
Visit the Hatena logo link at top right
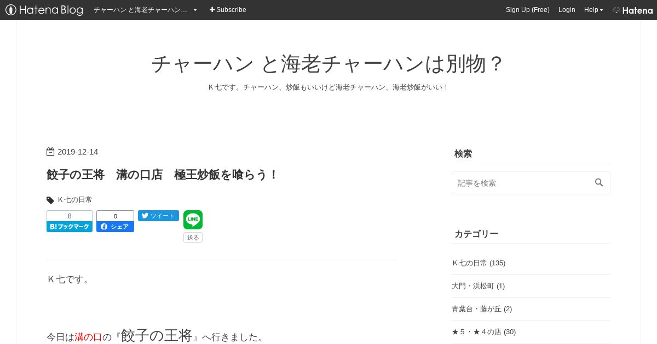click(x=632, y=10)
